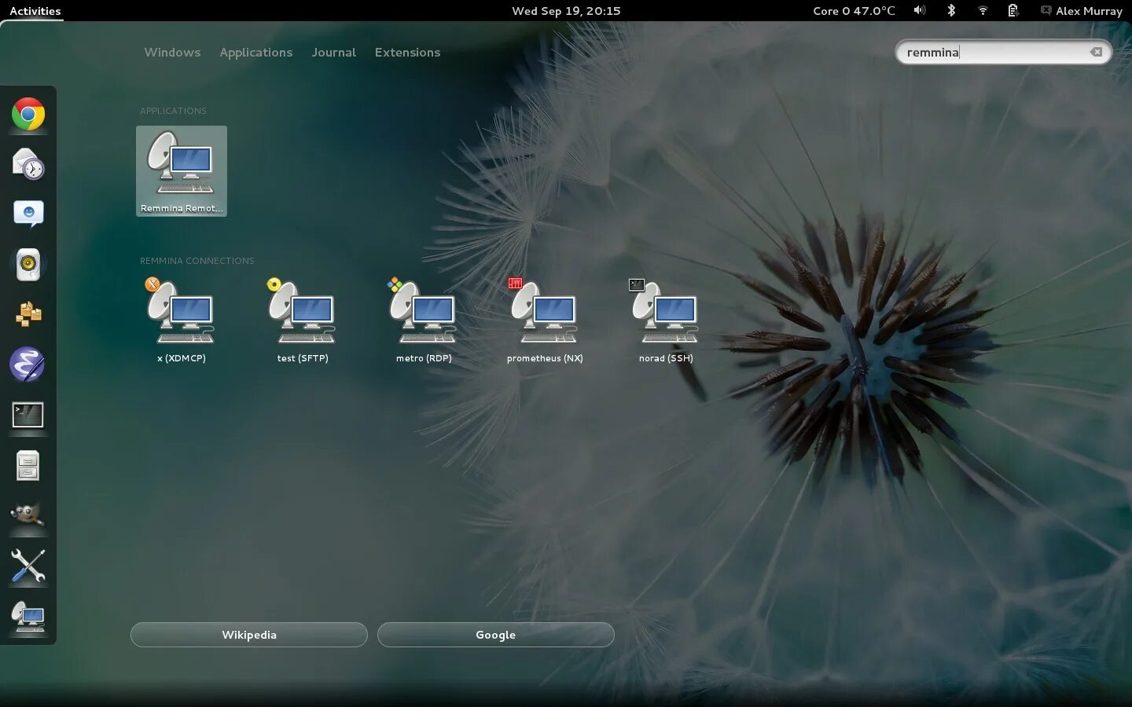Open the Bluetooth indicator menu
Viewport: 1132px width, 707px height.
point(951,10)
